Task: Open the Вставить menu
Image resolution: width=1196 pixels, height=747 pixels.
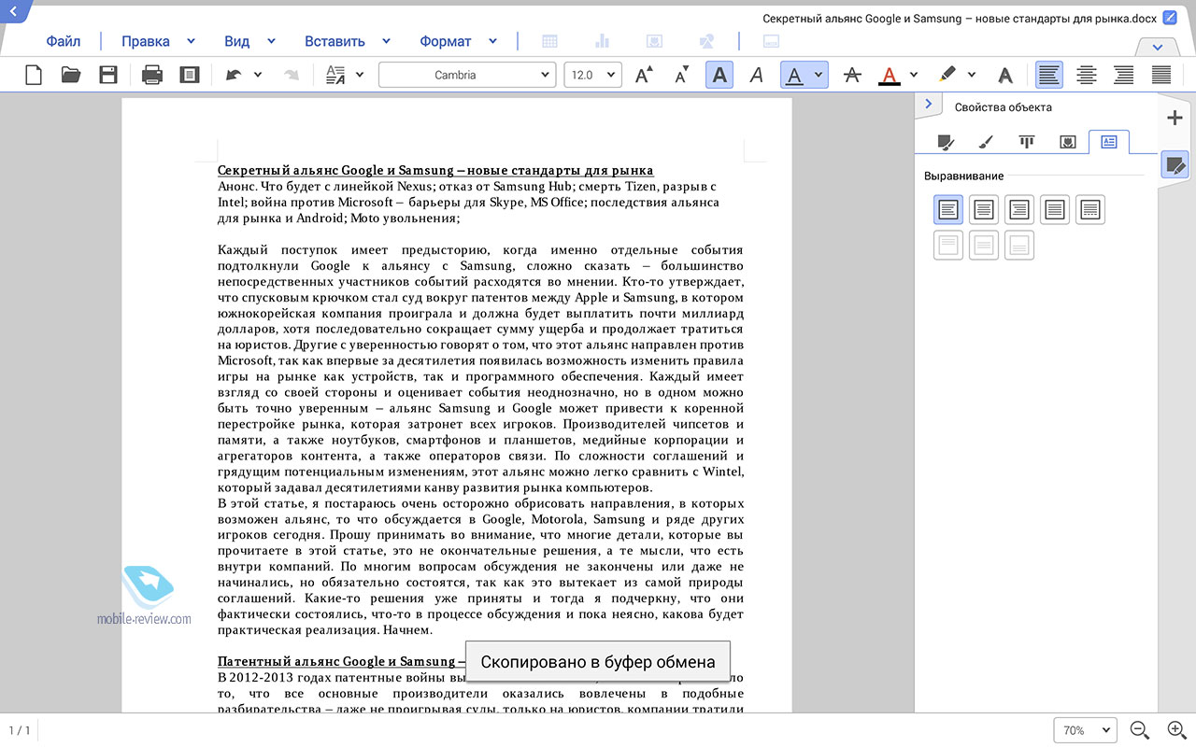Action: tap(347, 41)
